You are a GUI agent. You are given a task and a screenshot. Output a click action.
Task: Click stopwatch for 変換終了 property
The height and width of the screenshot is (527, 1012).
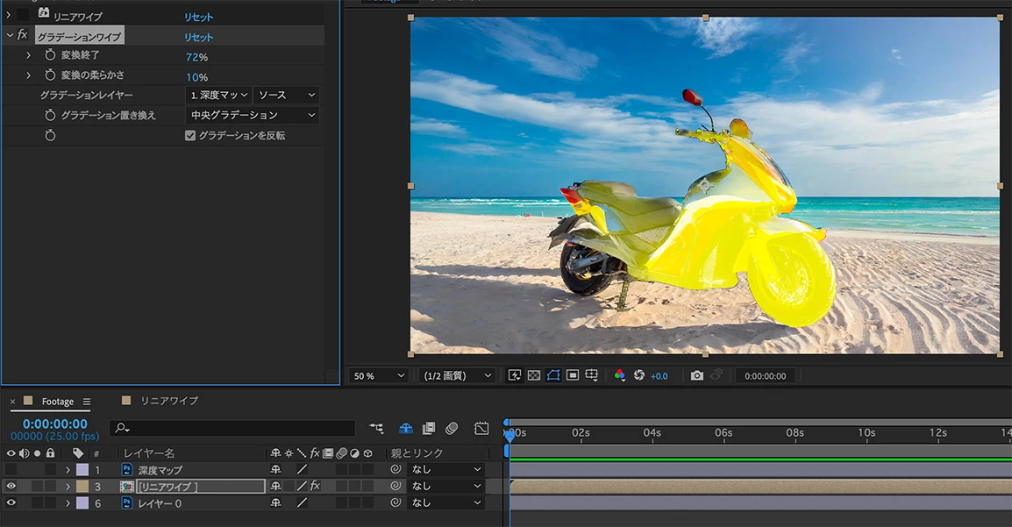click(50, 56)
